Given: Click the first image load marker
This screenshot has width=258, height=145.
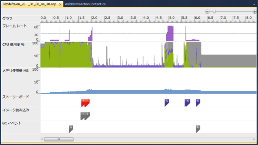Looking at the screenshot, I should click(83, 116).
